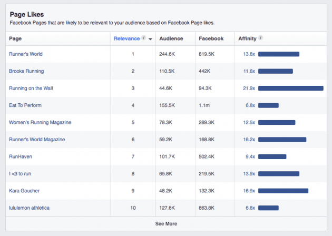Sort by the Relevance column header
The width and height of the screenshot is (332, 236).
pos(126,38)
